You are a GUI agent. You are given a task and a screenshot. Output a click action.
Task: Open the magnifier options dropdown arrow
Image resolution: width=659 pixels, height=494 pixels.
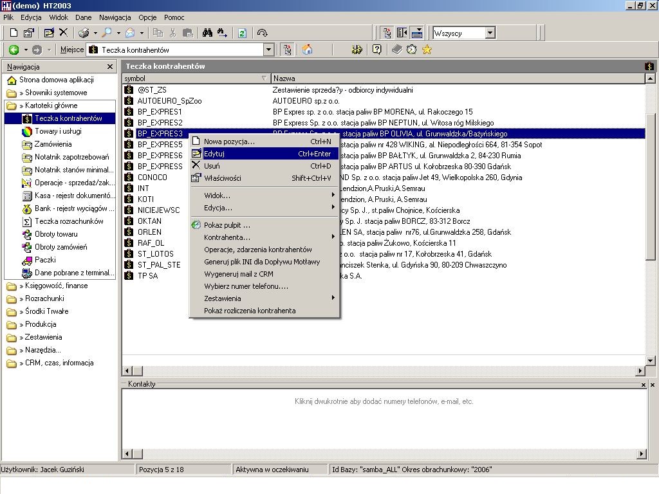[118, 33]
